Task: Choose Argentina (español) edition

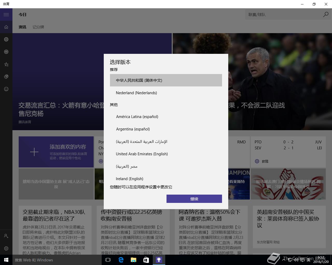Action: tap(166, 129)
